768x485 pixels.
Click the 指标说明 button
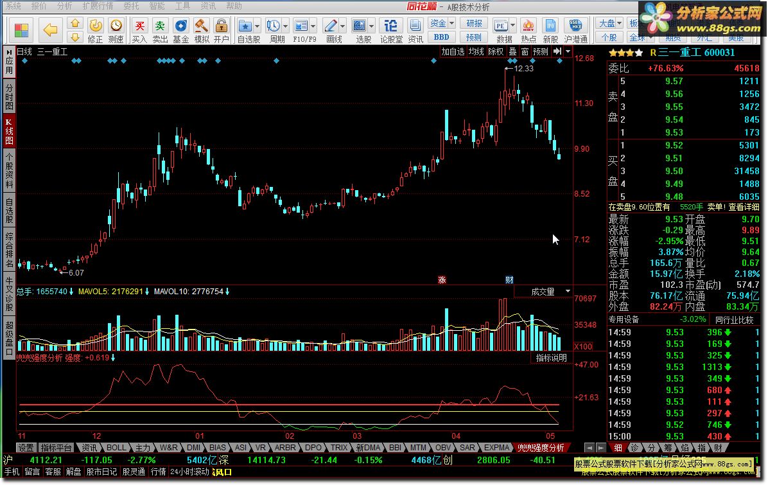(x=551, y=358)
